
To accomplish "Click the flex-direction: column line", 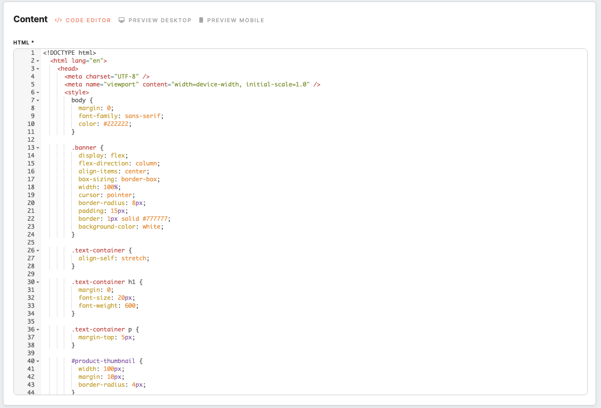I will [x=120, y=163].
